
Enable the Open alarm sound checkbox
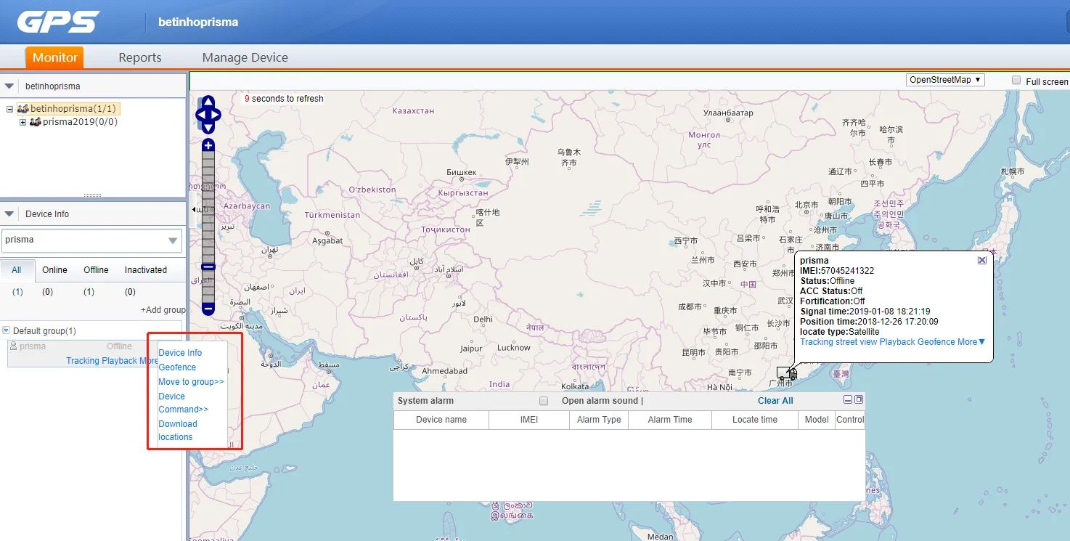point(543,400)
